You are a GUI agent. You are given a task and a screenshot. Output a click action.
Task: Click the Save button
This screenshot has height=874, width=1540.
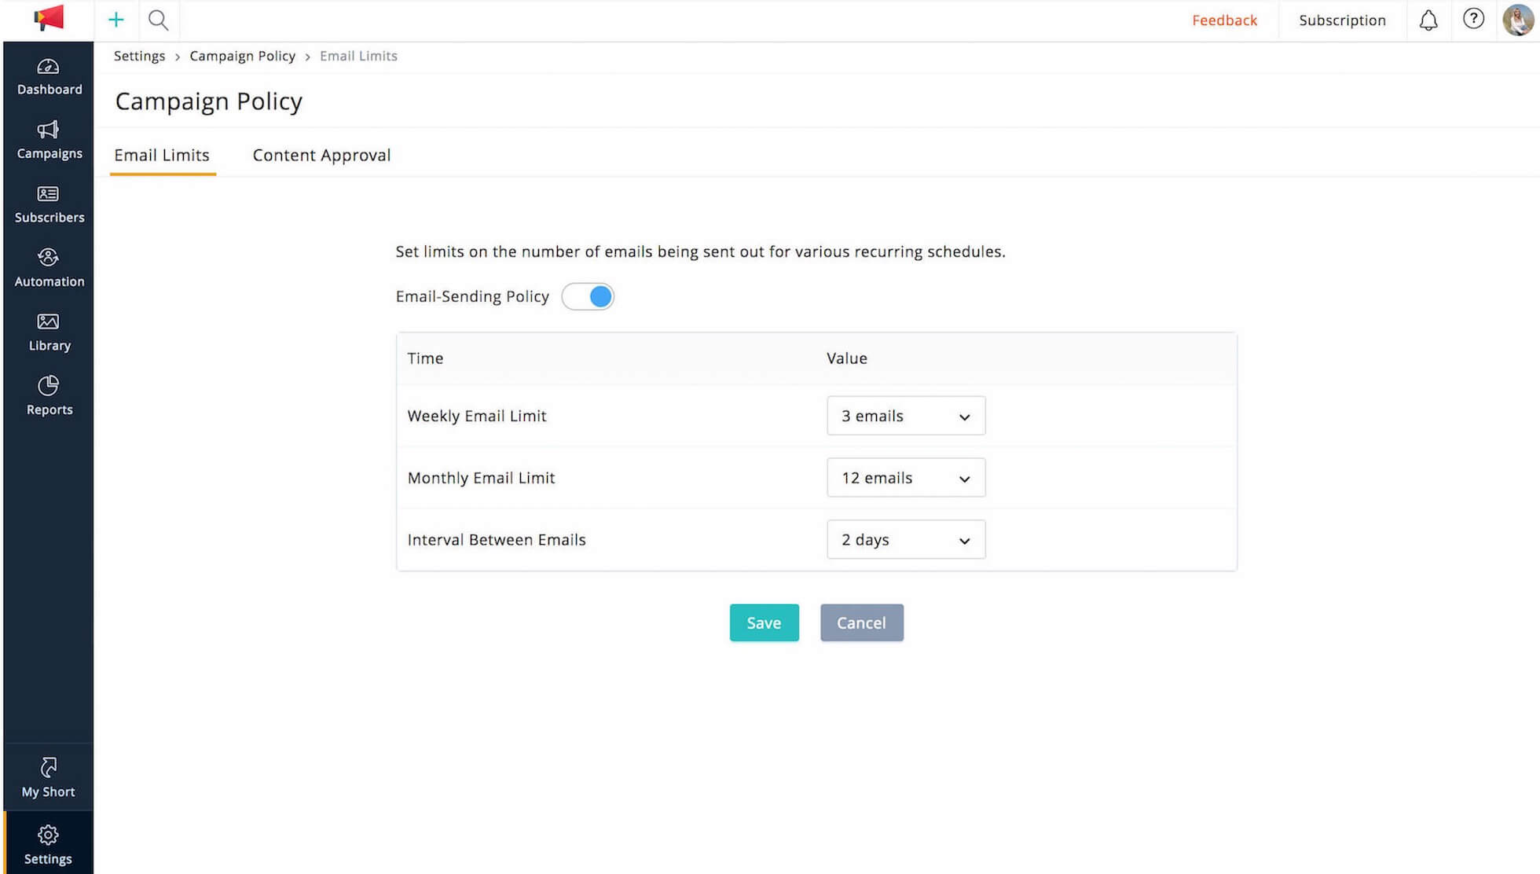[764, 622]
